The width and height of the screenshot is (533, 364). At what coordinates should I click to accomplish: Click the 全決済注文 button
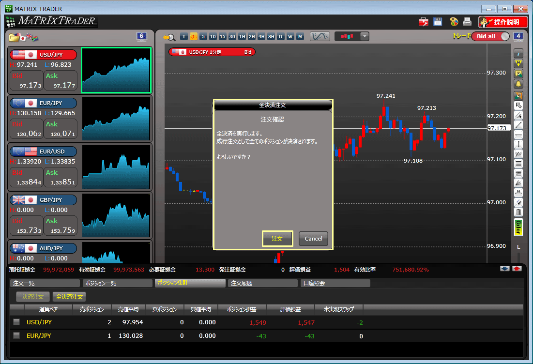[69, 297]
